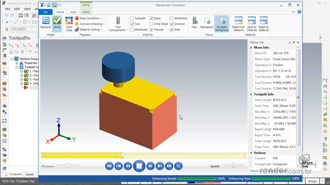Open the File menu tab
This screenshot has height=185, width=330.
pyautogui.click(x=46, y=12)
